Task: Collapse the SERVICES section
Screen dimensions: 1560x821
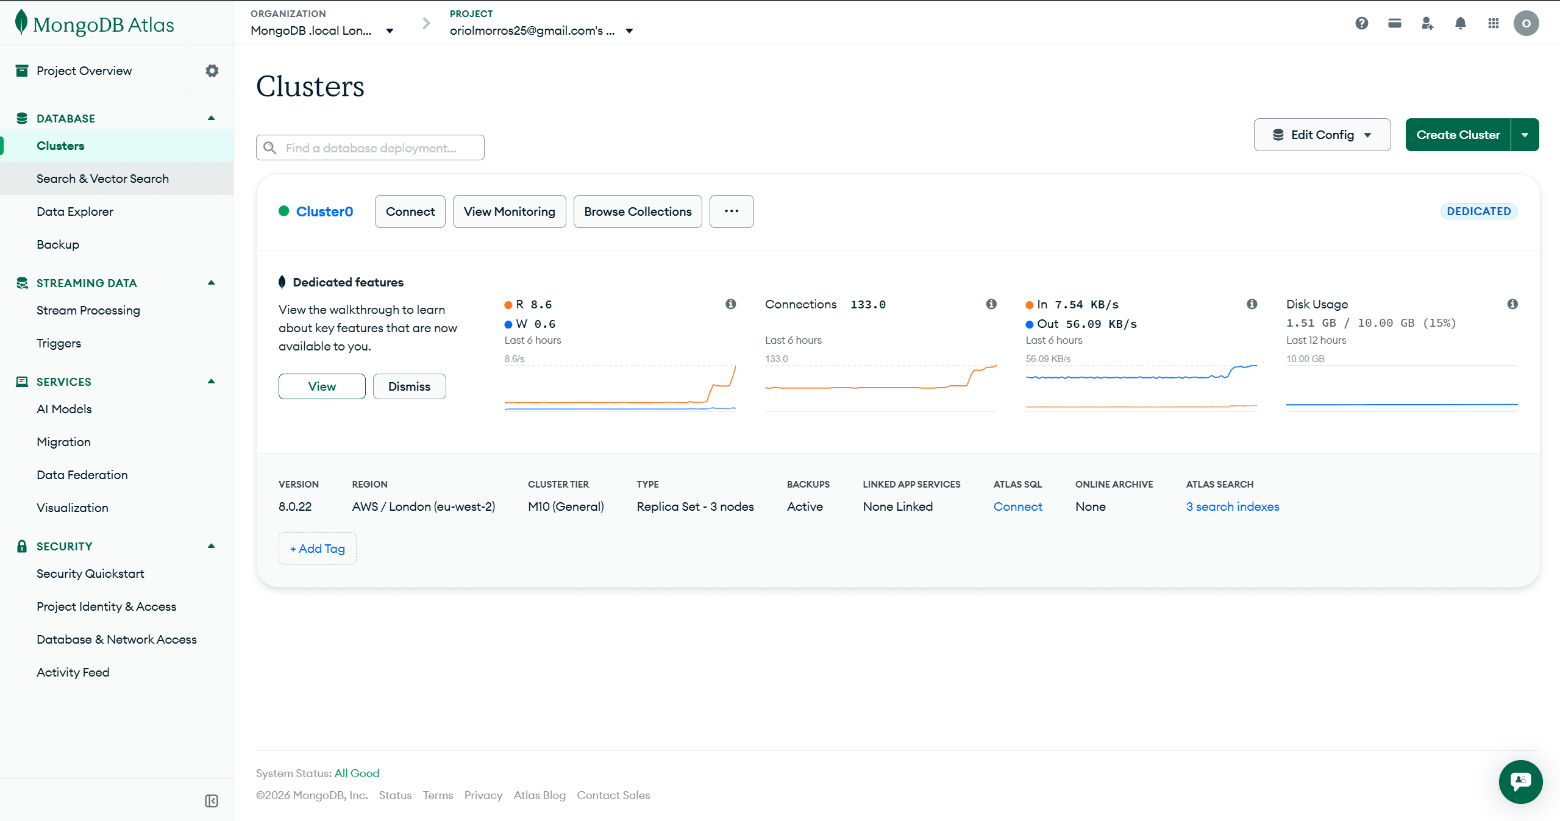Action: tap(211, 382)
